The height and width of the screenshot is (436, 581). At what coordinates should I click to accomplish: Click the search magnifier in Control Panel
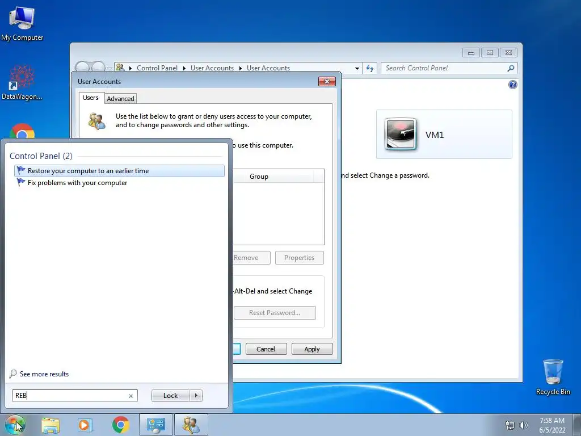tap(511, 68)
